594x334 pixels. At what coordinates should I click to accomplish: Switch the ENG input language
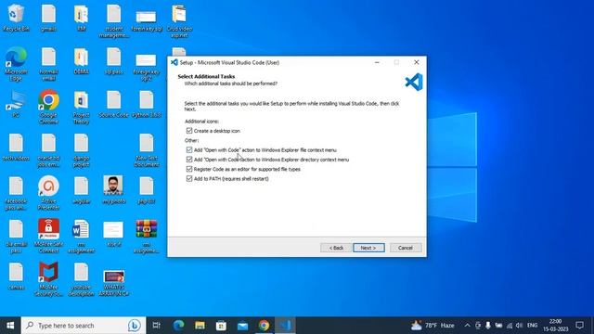click(x=532, y=326)
